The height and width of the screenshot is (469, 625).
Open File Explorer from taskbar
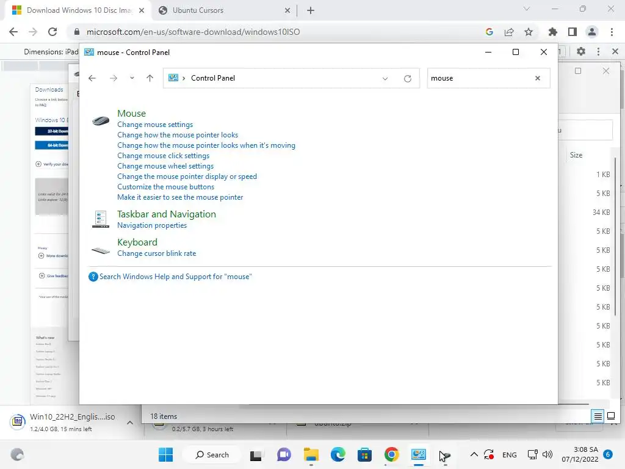(x=311, y=454)
